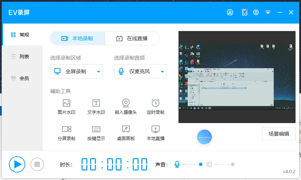Open the 本地直播 local live tool
Screen dimensions: 301x180
coord(156,133)
